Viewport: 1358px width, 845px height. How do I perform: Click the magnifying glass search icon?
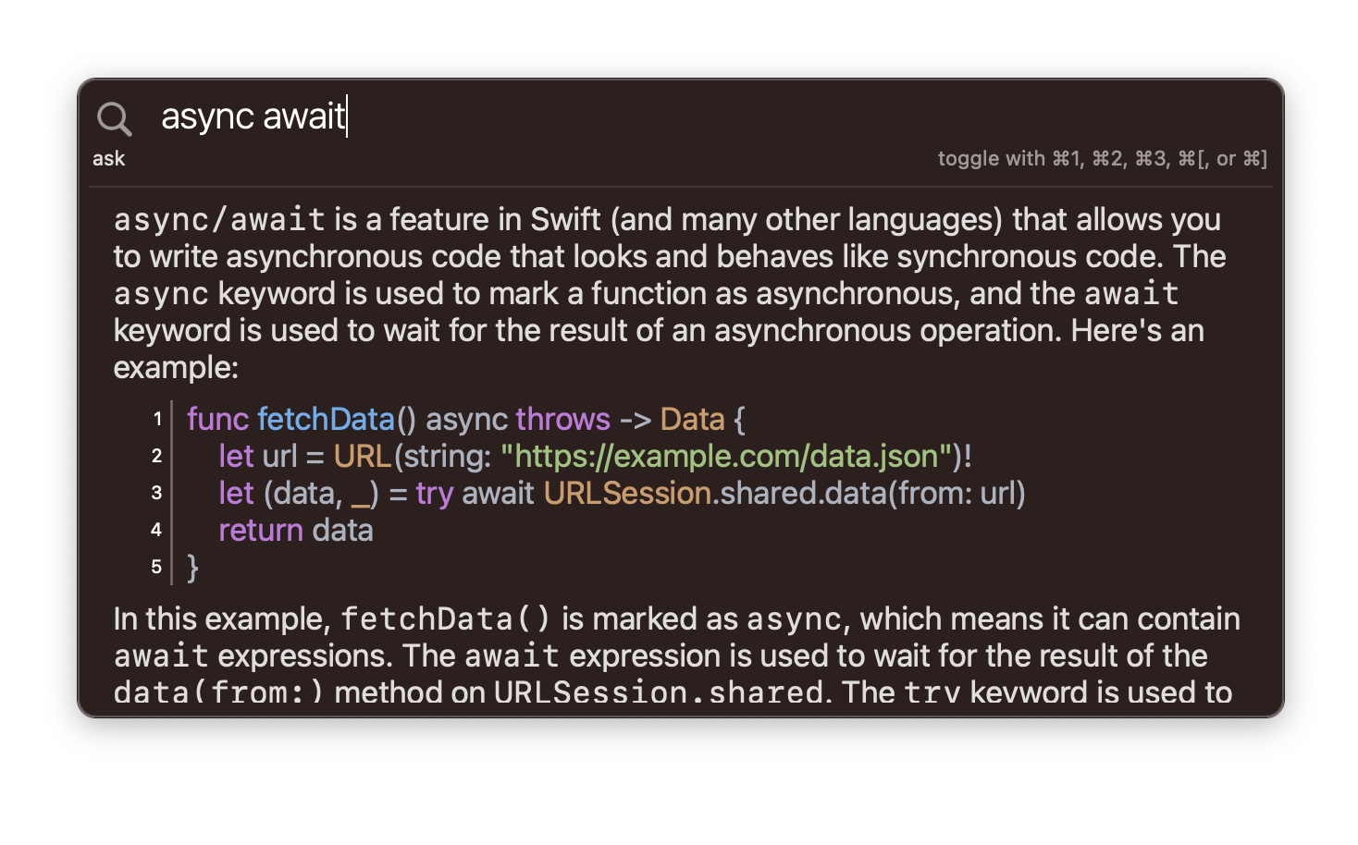[x=114, y=119]
